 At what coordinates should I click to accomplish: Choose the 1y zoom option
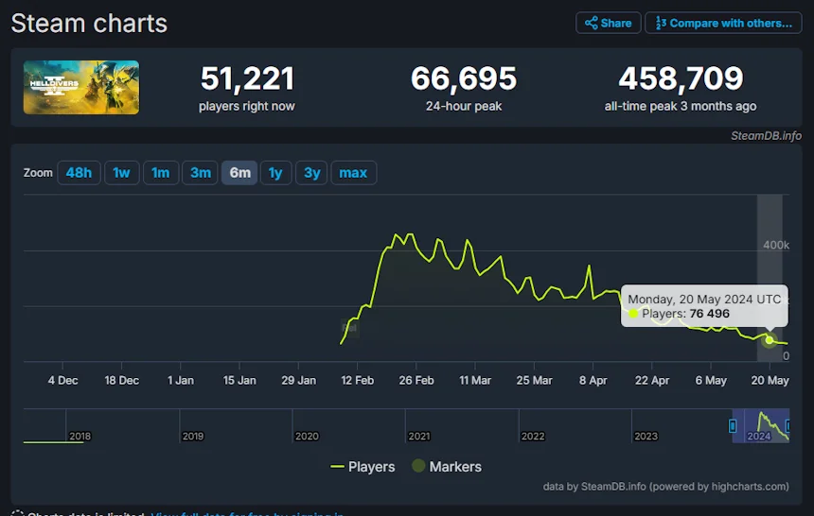(275, 173)
